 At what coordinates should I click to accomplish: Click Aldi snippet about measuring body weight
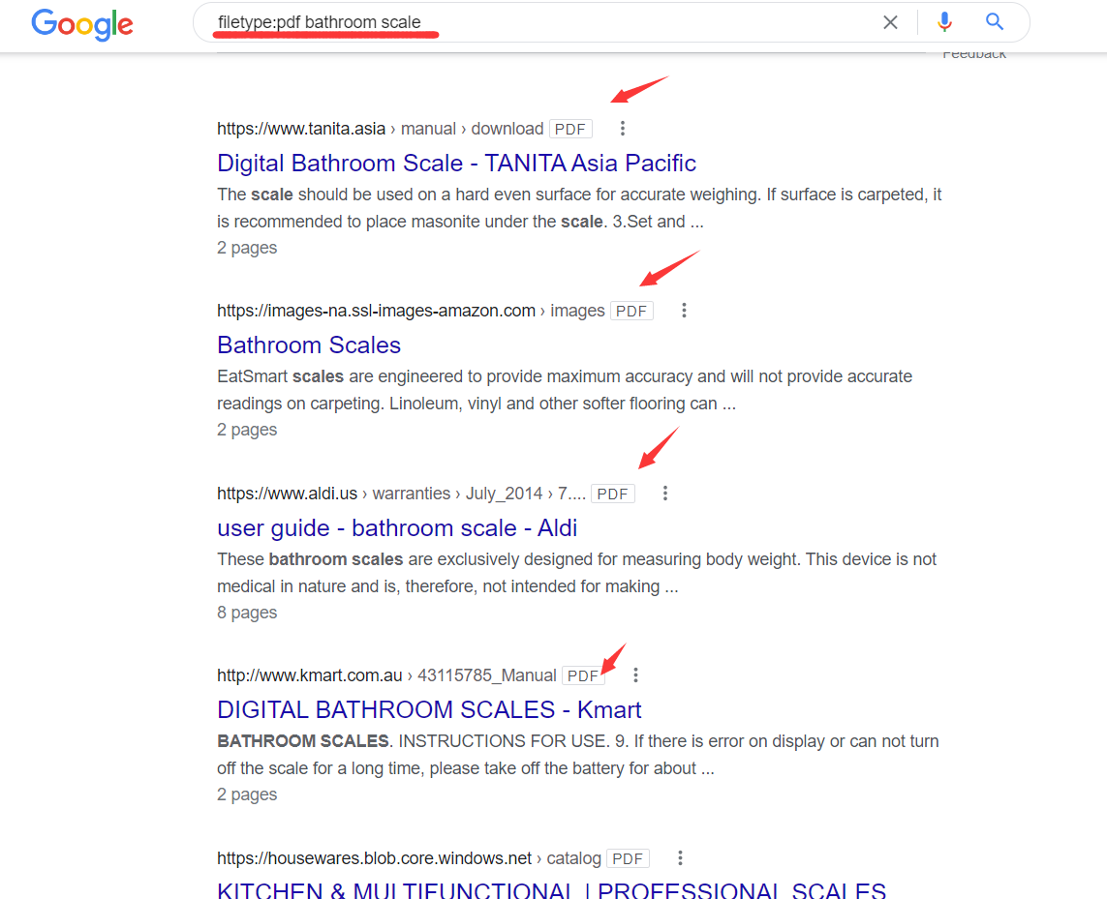click(x=577, y=573)
